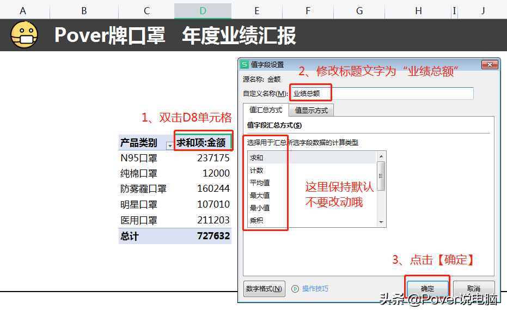Click the value 160244
The width and height of the screenshot is (507, 315).
click(213, 189)
